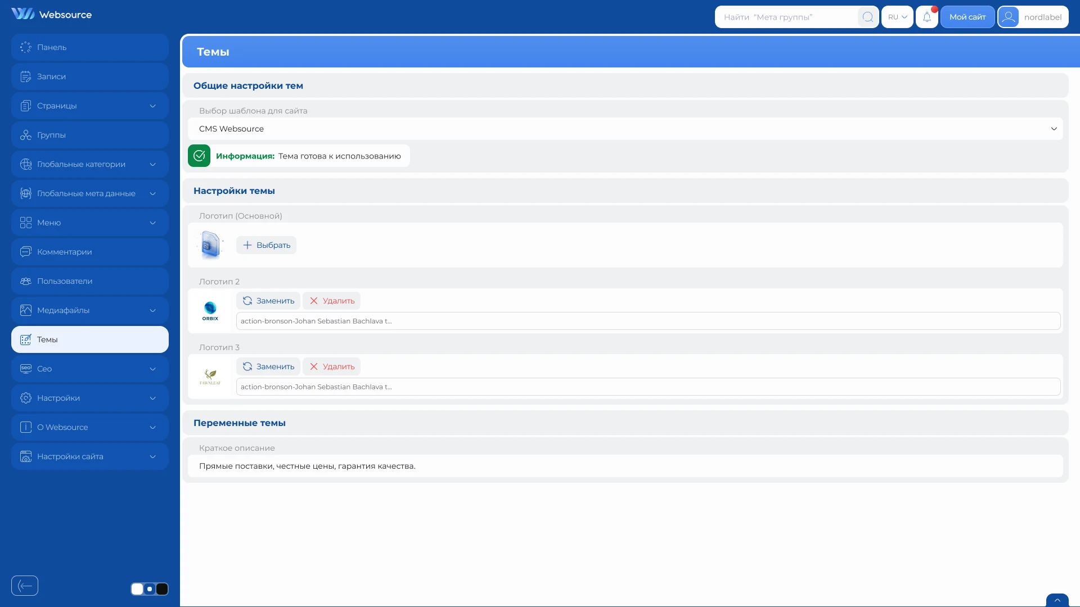Open the CMS Websource template dropdown
1080x607 pixels.
(x=625, y=129)
